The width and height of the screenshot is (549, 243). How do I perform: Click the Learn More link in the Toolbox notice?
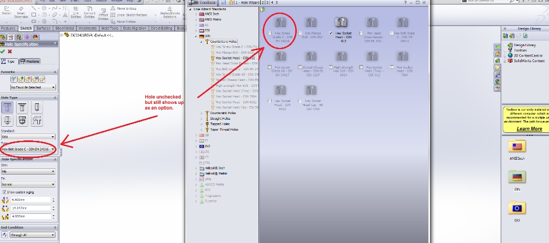[529, 129]
